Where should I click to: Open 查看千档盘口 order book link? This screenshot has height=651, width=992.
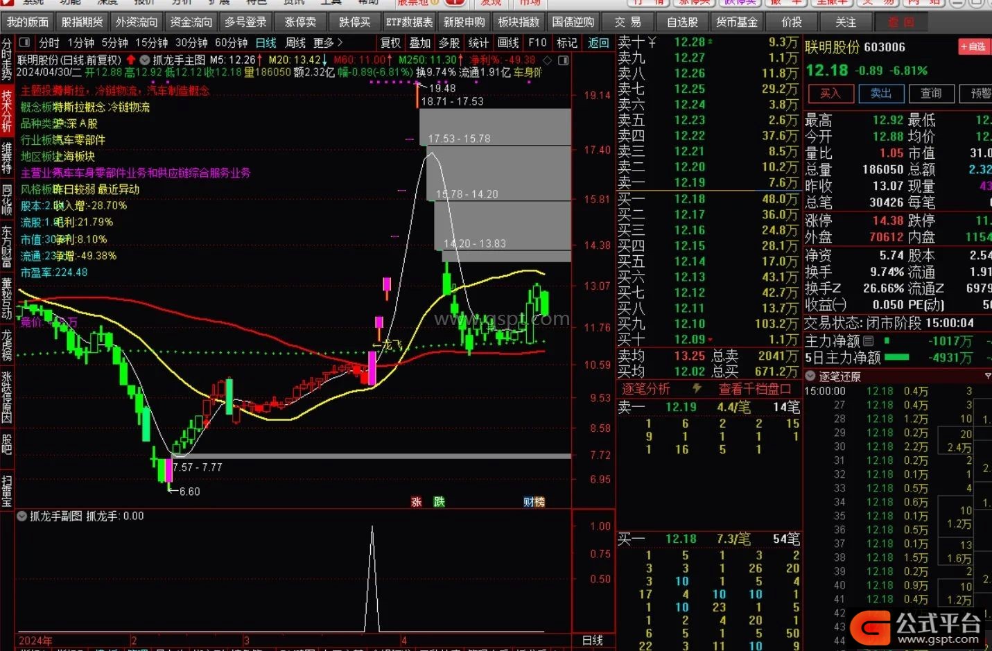755,389
